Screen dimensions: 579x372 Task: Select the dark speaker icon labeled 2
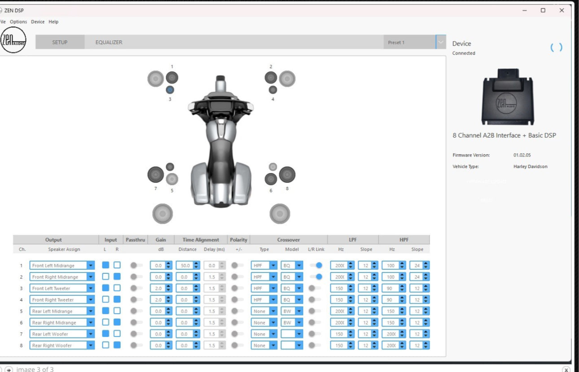[x=271, y=78]
